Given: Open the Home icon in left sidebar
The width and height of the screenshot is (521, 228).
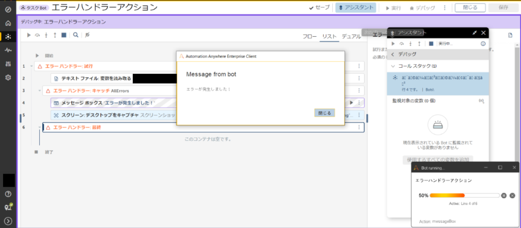Looking at the screenshot, I should (x=8, y=23).
